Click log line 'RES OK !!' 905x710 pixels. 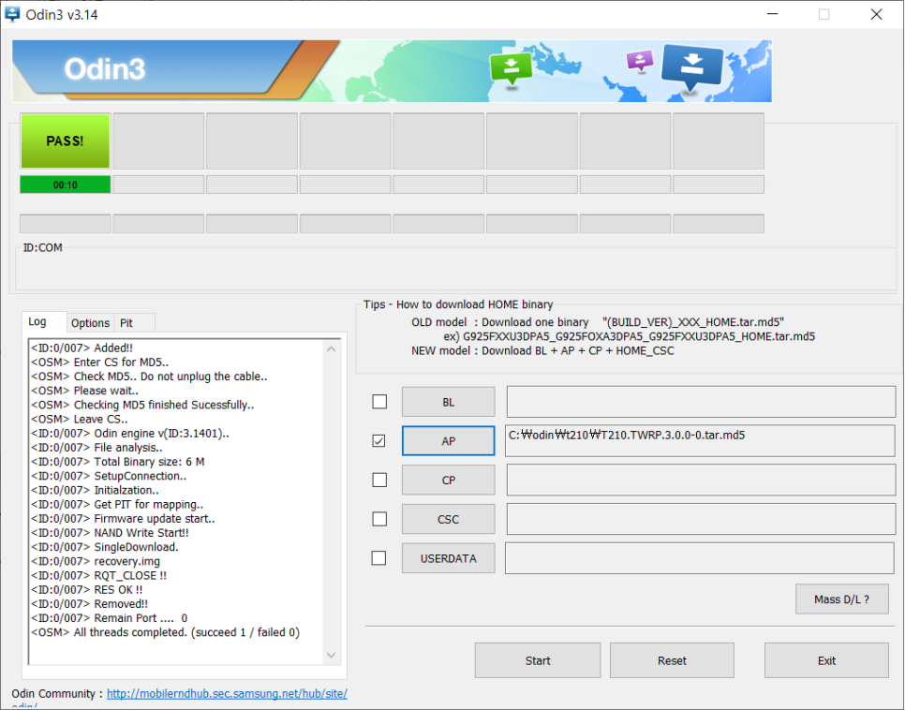click(x=86, y=589)
